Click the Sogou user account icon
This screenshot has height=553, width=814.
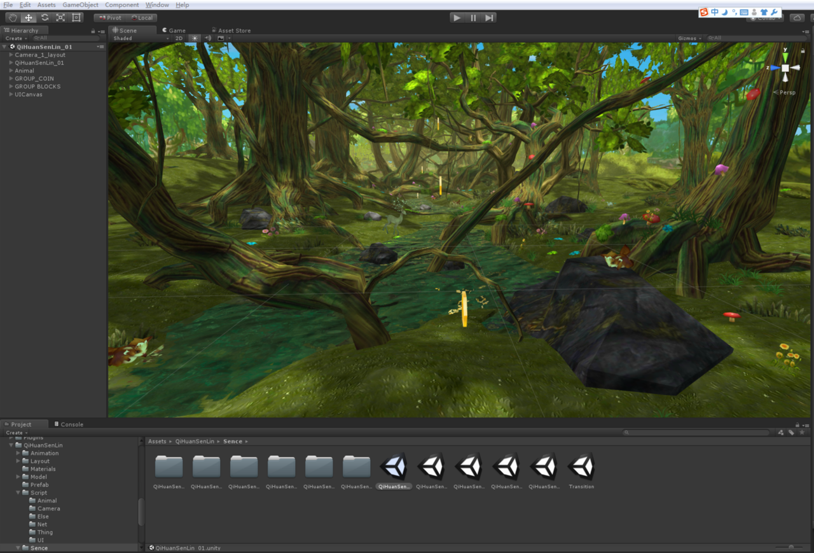(x=754, y=12)
